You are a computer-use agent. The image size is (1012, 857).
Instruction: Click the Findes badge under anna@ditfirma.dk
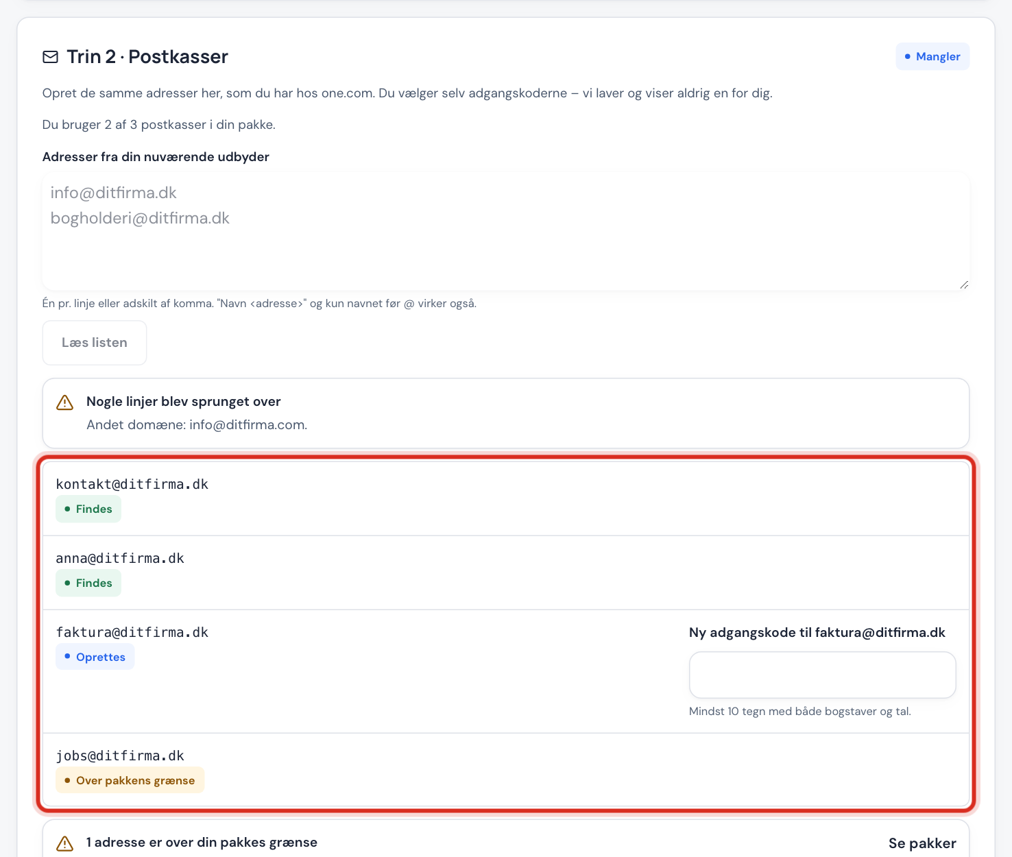(x=88, y=583)
